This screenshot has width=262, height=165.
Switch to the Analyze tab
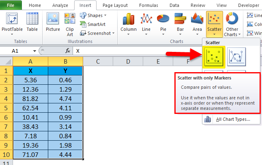click(60, 5)
